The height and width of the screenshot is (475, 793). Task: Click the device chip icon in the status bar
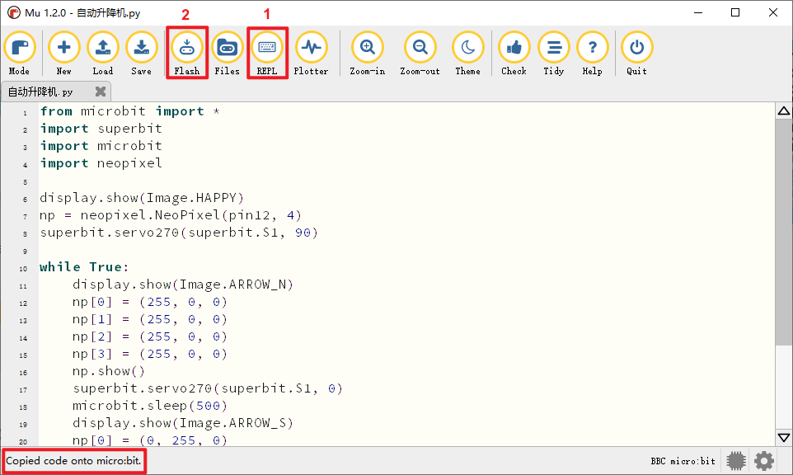(x=736, y=461)
